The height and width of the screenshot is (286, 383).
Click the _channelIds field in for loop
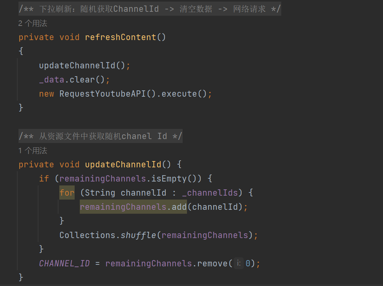[210, 193]
